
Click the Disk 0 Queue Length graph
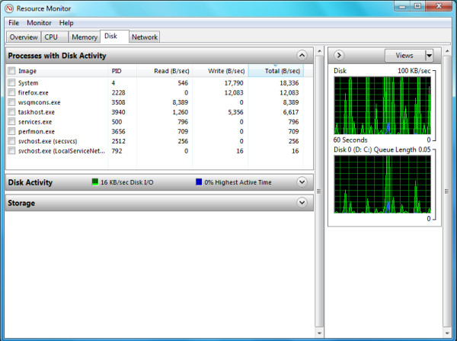click(382, 184)
